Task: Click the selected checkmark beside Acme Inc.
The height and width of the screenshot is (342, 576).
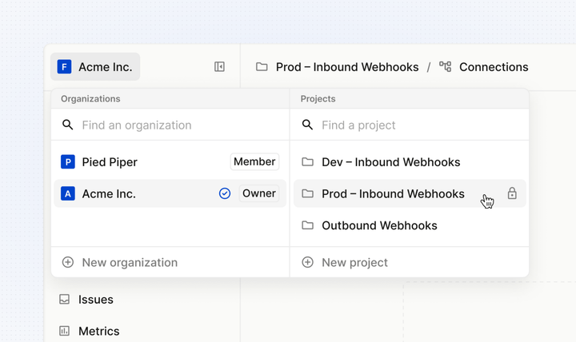Action: (x=225, y=193)
